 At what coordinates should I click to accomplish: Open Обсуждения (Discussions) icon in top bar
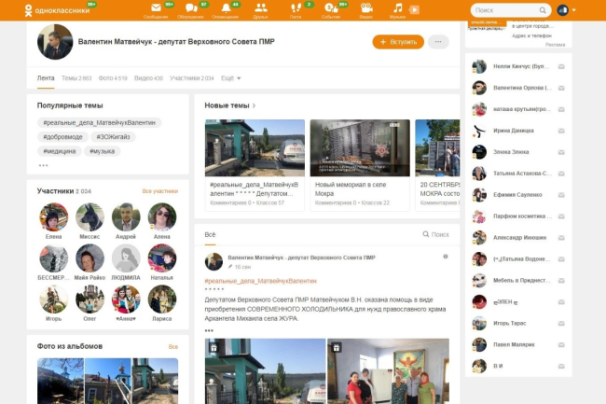point(189,9)
